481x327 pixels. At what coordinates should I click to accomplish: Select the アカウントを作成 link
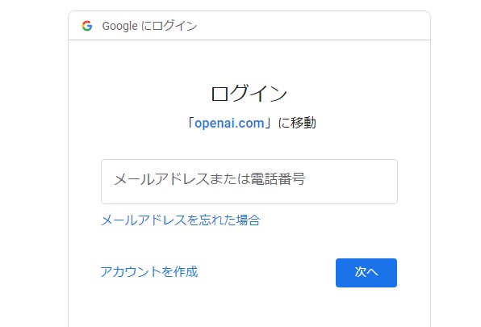coord(149,272)
